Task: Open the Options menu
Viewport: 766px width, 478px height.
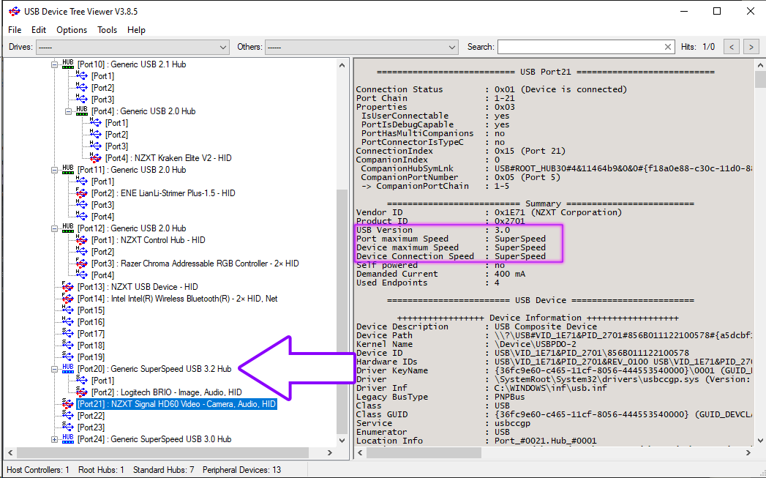Action: click(72, 30)
